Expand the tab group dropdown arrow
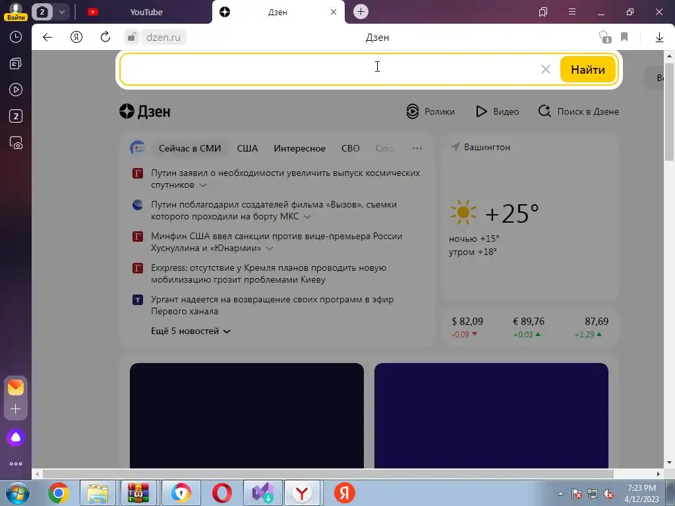The width and height of the screenshot is (675, 506). (x=61, y=12)
